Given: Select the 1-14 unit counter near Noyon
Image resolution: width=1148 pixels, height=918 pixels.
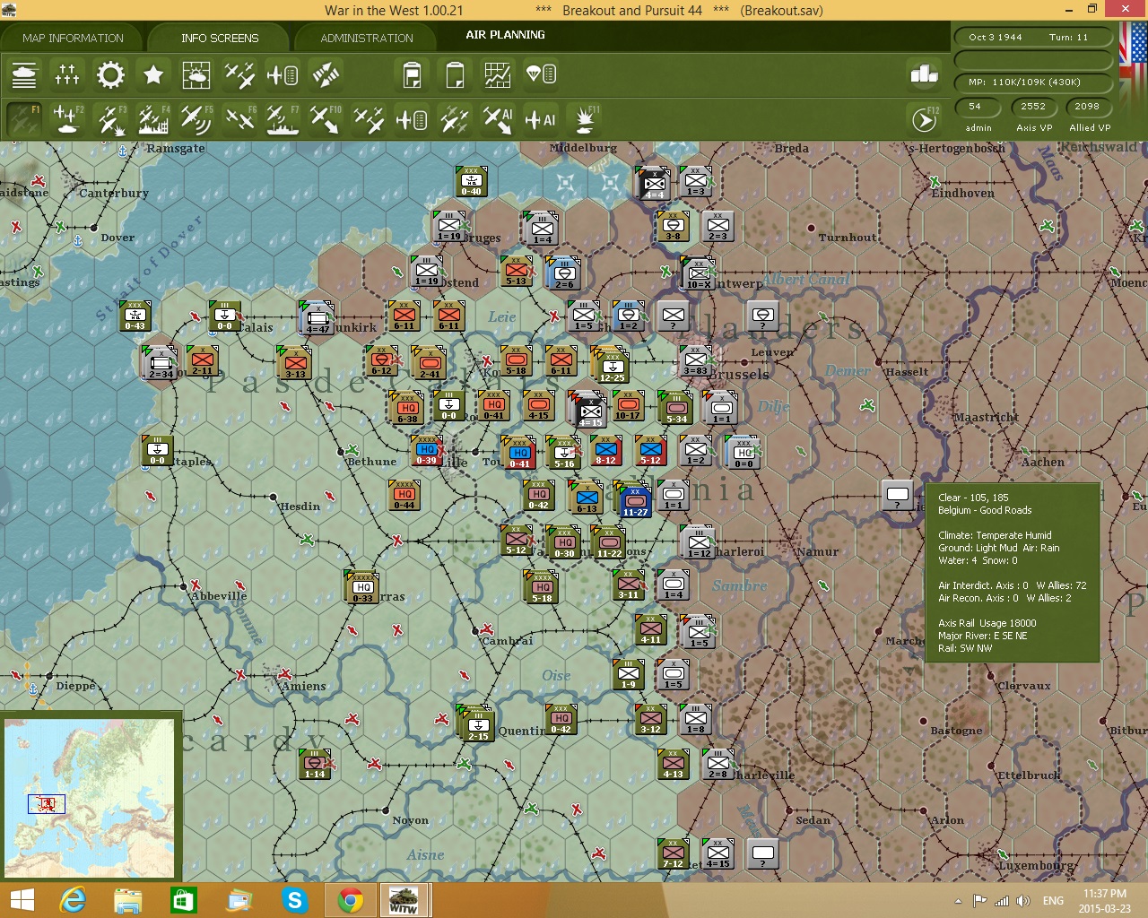Looking at the screenshot, I should [315, 764].
